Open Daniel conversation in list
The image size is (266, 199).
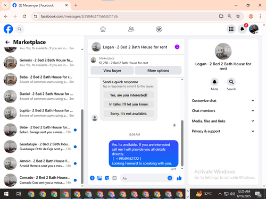(41, 96)
